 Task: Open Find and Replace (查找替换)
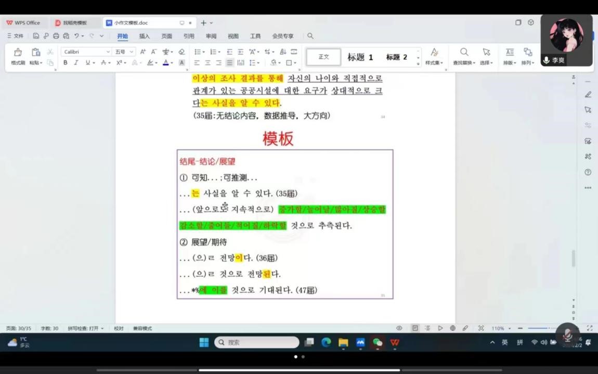click(x=464, y=56)
